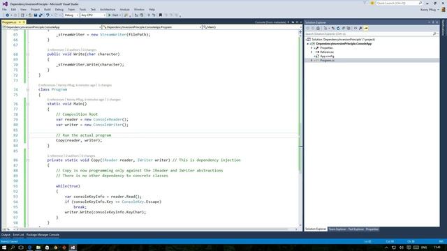Click the notifications flag icon in title bar
The width and height of the screenshot is (447, 251).
coord(372,3)
